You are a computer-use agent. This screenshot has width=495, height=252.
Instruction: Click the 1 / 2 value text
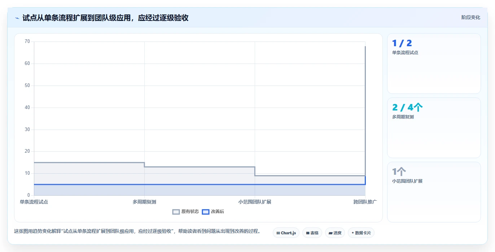tap(402, 43)
